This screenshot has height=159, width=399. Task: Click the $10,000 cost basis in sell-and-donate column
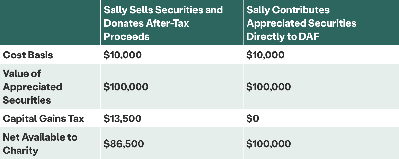[123, 55]
